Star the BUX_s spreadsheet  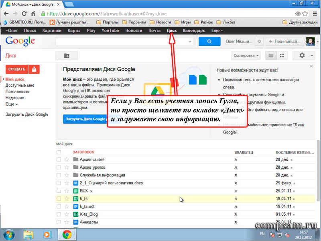point(67,191)
